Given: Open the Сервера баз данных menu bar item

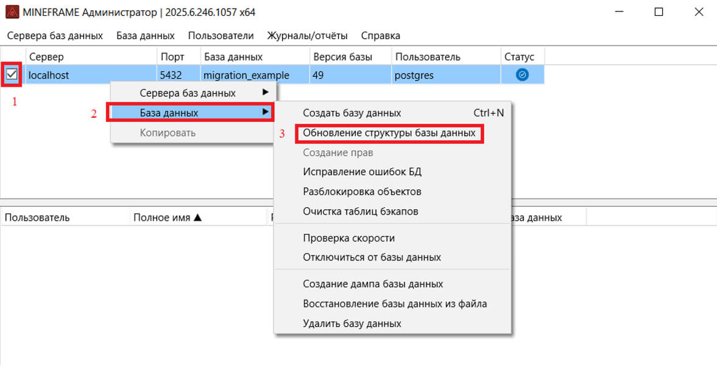Looking at the screenshot, I should pyautogui.click(x=55, y=36).
